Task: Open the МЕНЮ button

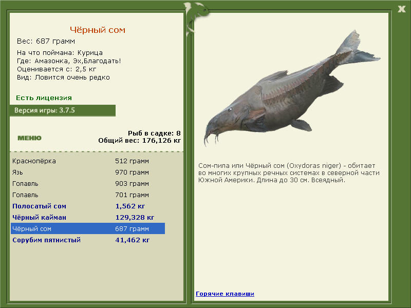Action: pyautogui.click(x=29, y=138)
